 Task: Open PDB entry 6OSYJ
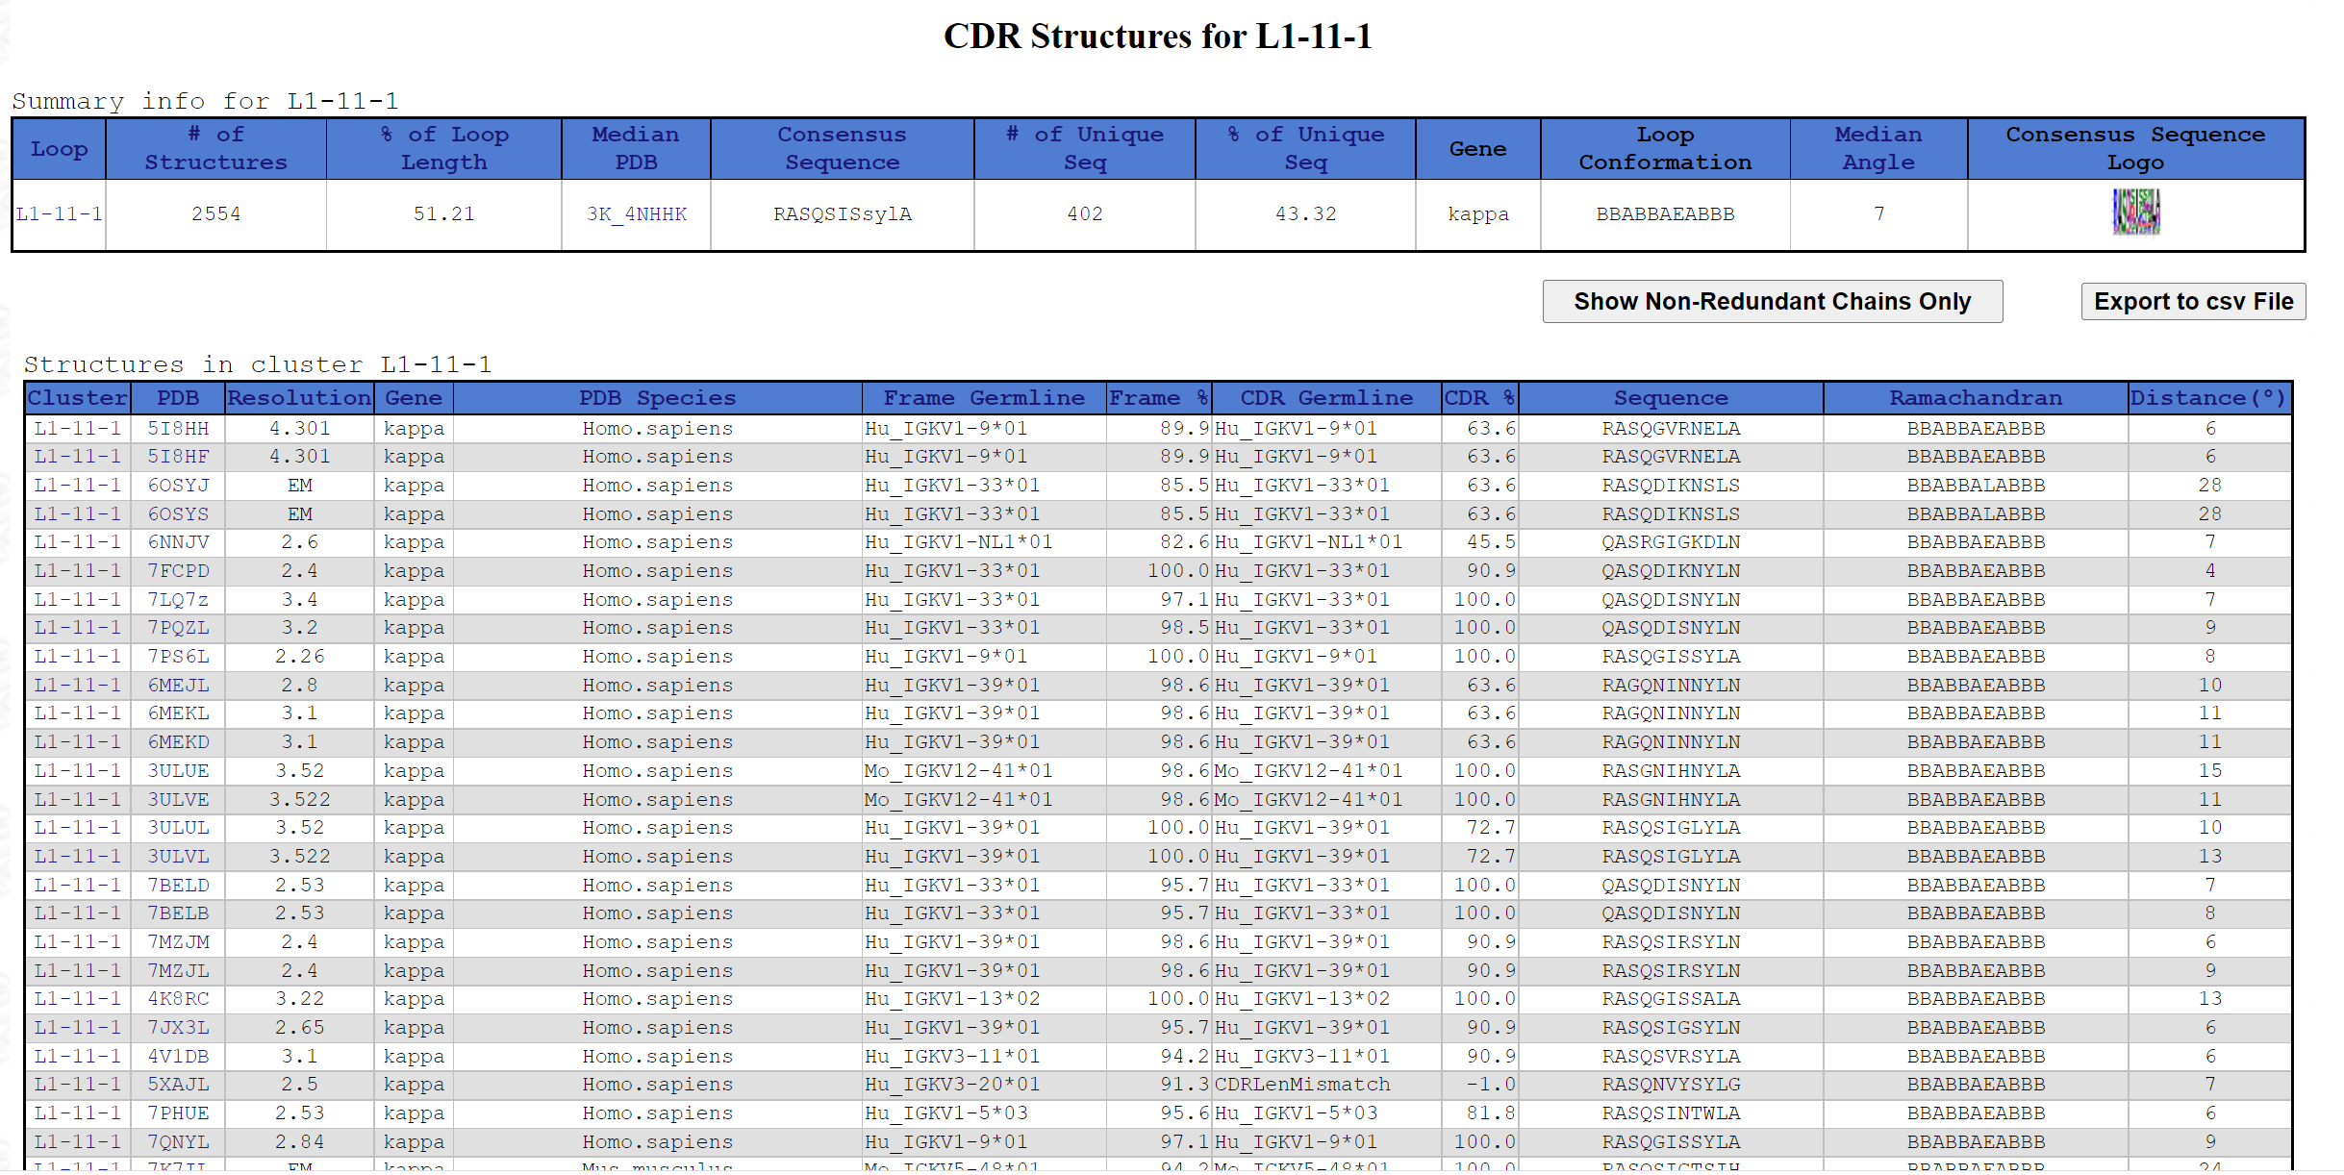pos(178,486)
